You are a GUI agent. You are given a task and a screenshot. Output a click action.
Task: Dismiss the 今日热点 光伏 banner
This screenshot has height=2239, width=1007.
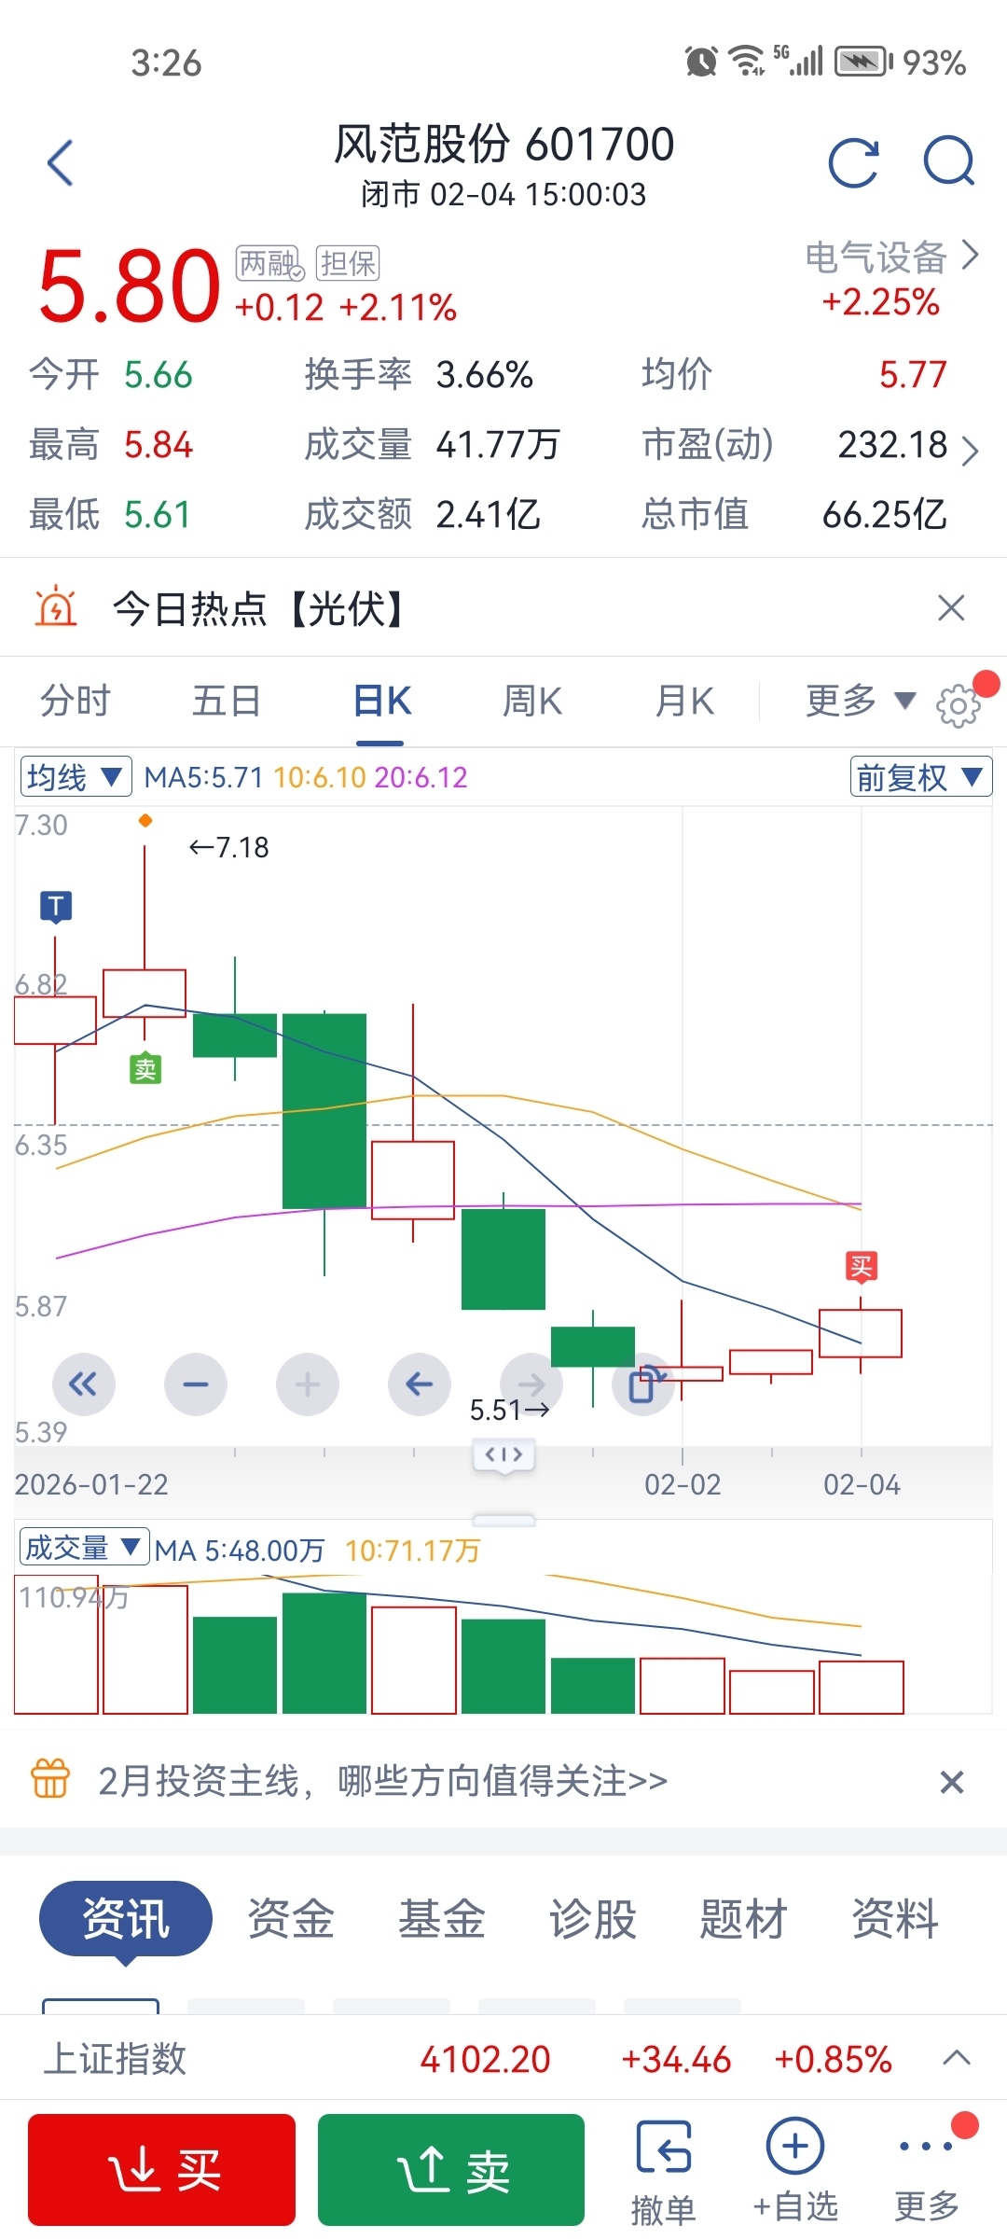(950, 608)
